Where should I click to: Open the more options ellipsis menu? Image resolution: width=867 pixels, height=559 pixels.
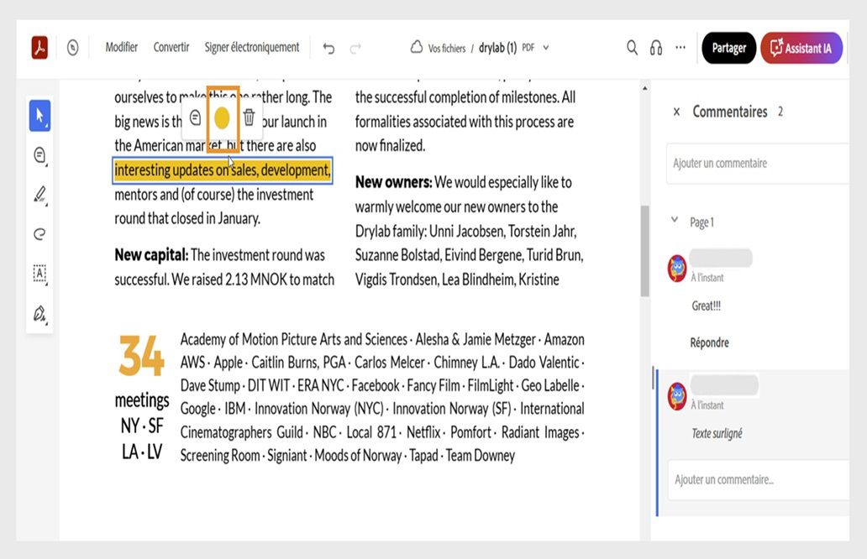[680, 48]
